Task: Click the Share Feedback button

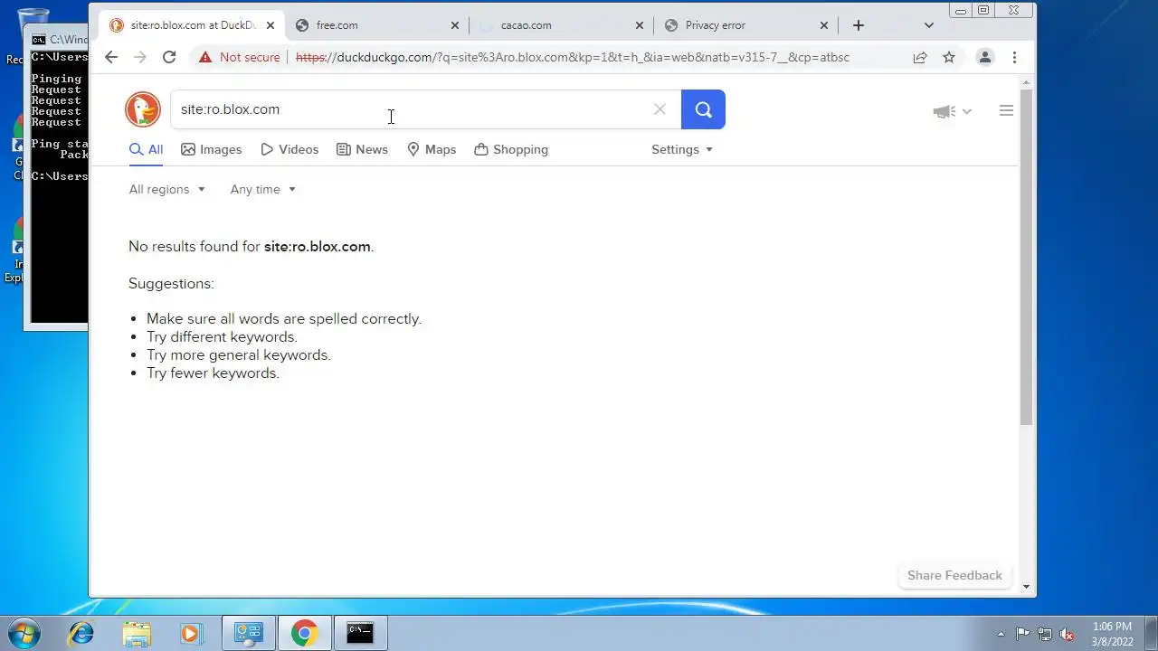Action: (x=954, y=575)
